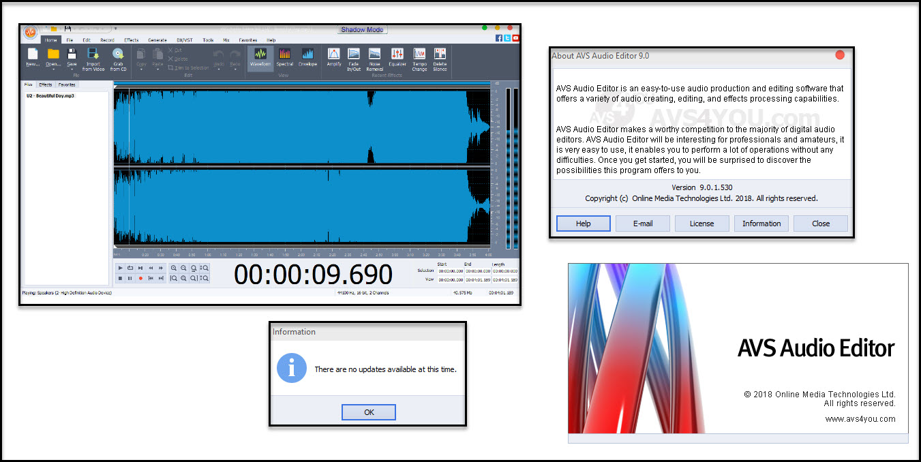Apply the Amplify effect
Viewport: 921px width, 462px height.
tap(334, 57)
